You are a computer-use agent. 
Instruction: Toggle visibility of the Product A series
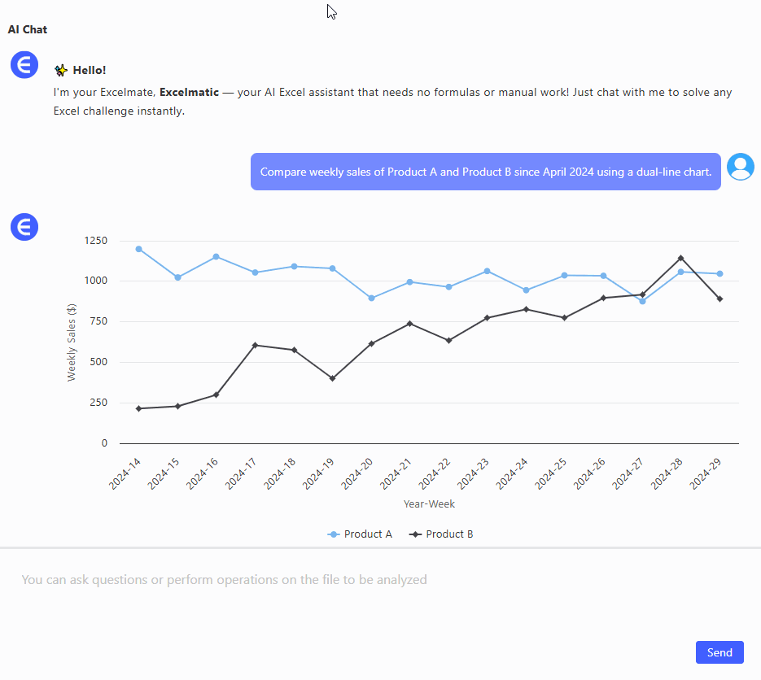[360, 534]
